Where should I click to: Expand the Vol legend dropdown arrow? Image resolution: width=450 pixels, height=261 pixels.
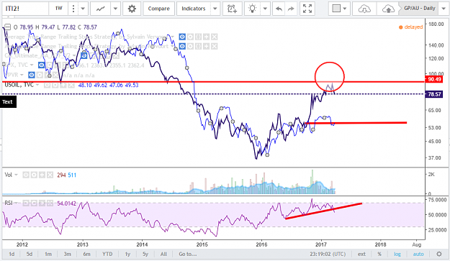pyautogui.click(x=16, y=175)
